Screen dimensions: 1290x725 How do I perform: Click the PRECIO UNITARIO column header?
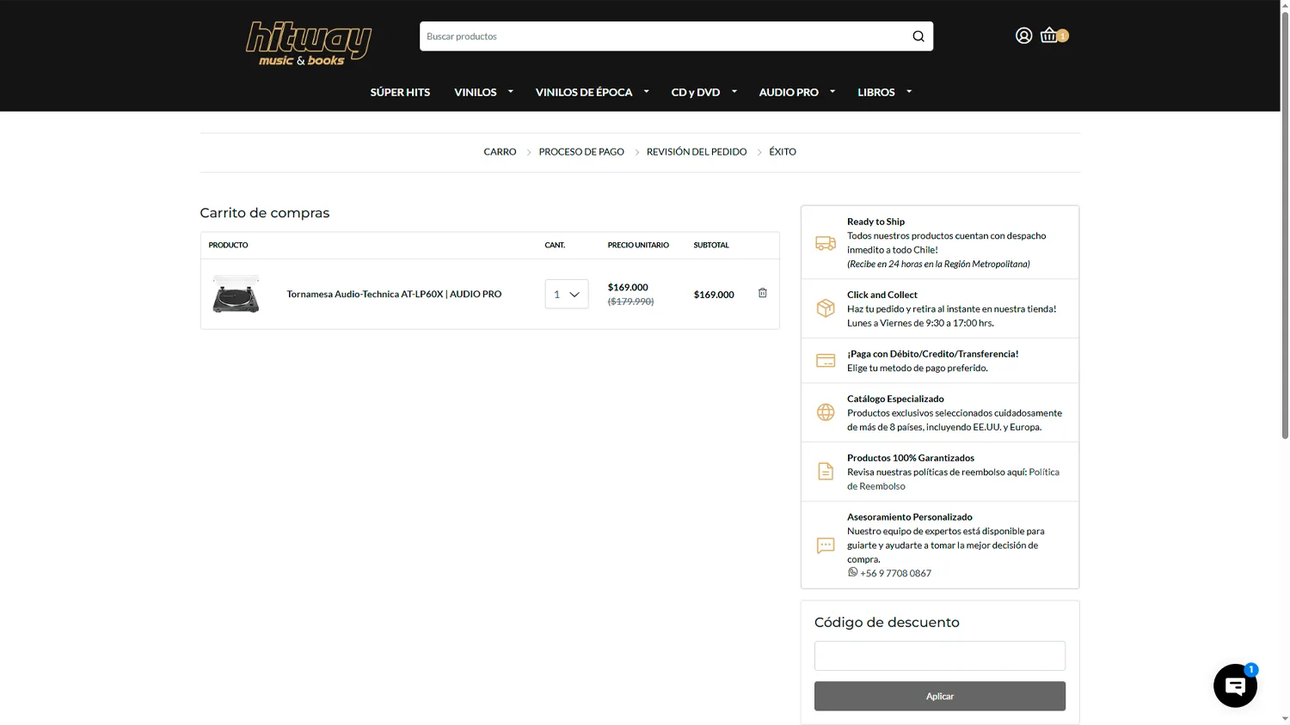point(638,245)
